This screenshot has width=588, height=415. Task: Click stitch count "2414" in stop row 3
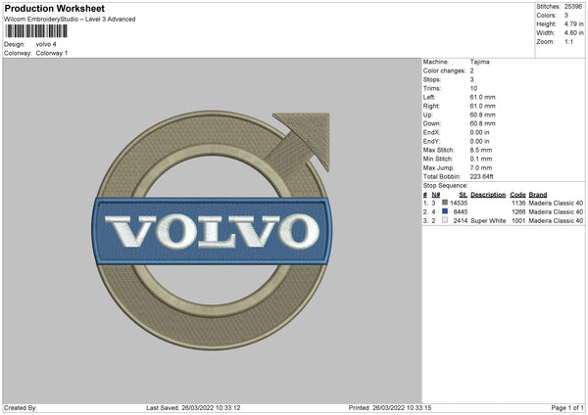coord(461,221)
